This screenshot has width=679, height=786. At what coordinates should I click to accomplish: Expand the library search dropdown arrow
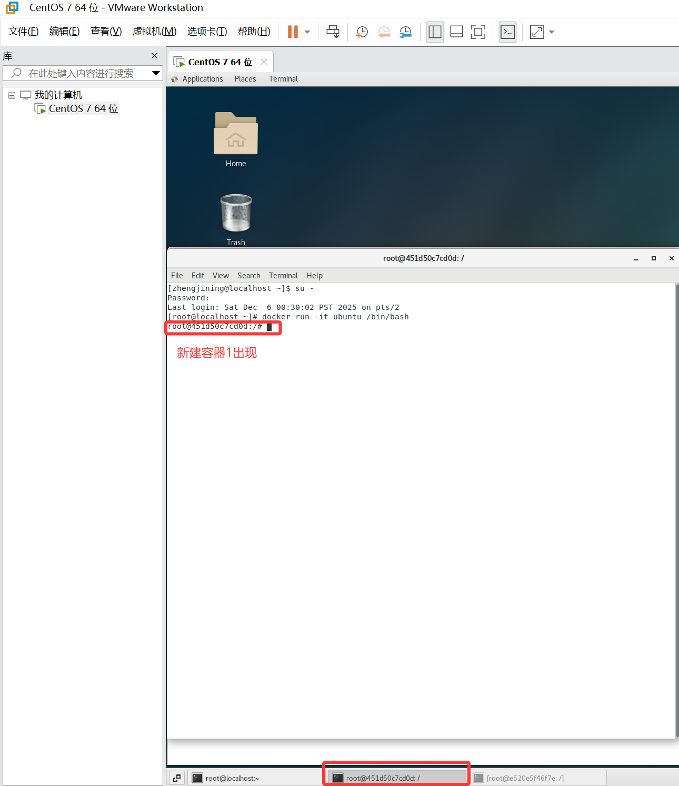pos(156,73)
